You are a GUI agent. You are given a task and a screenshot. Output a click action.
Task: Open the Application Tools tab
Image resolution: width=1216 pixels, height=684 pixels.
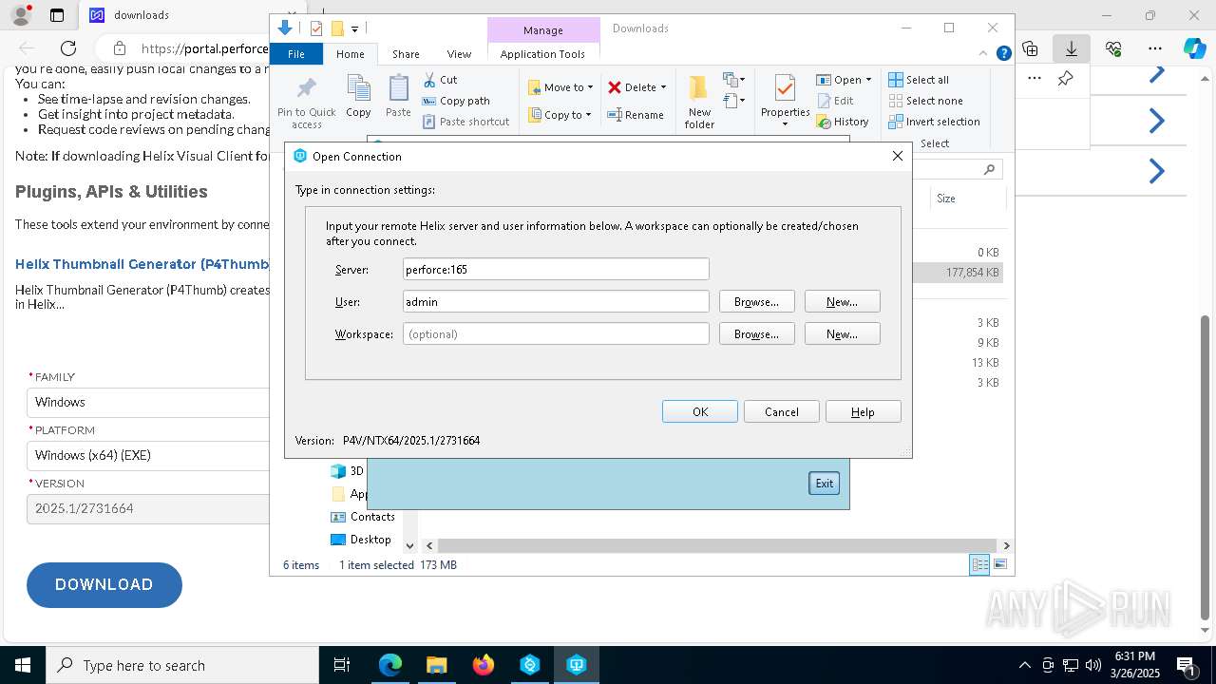[542, 54]
